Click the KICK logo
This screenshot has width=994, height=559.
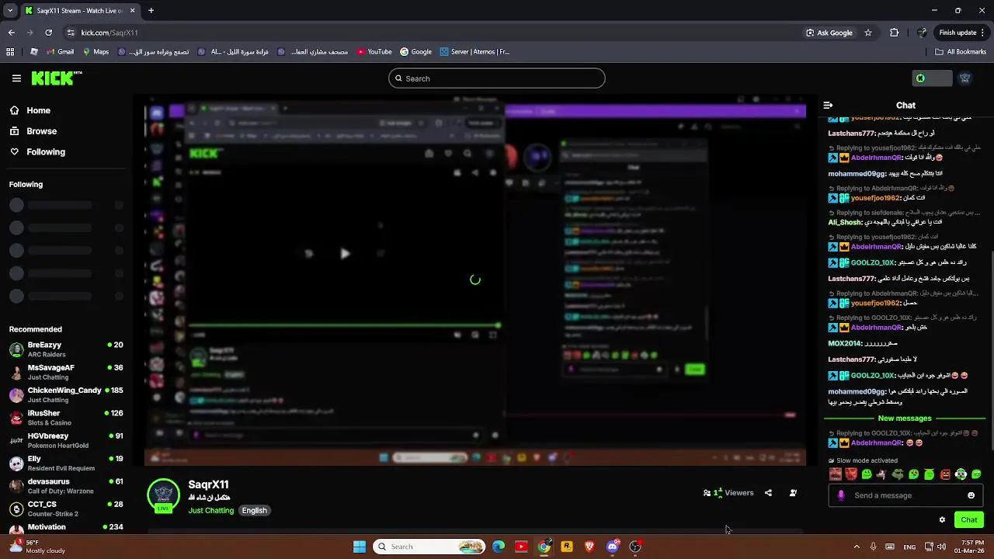pos(56,78)
